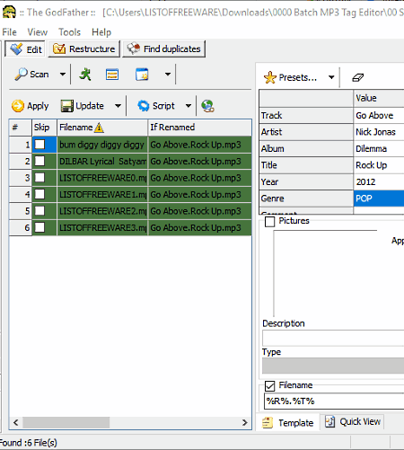Click the eraser icon beside Presets
The height and width of the screenshot is (450, 404).
357,77
